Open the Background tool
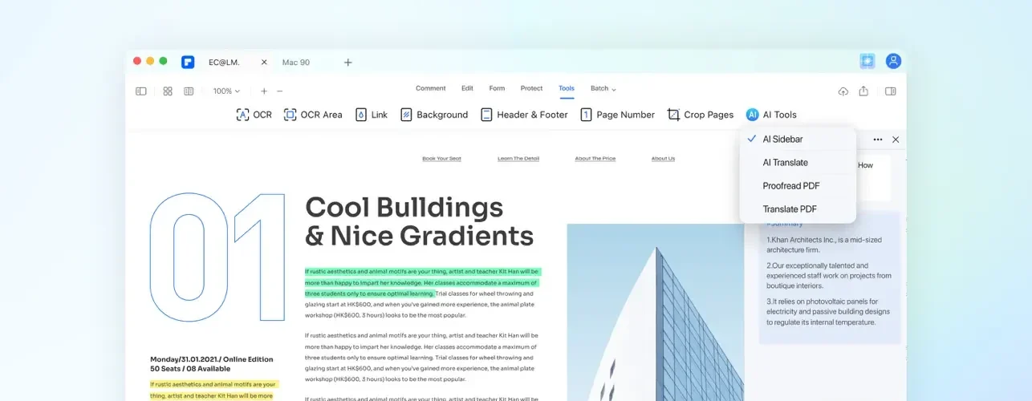This screenshot has height=401, width=1032. [434, 115]
